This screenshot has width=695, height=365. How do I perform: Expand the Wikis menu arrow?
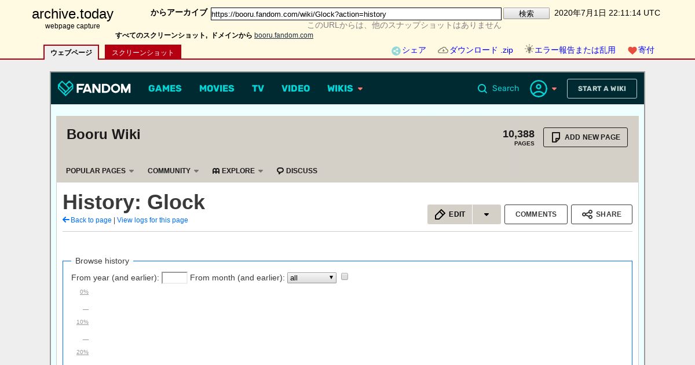tap(360, 89)
